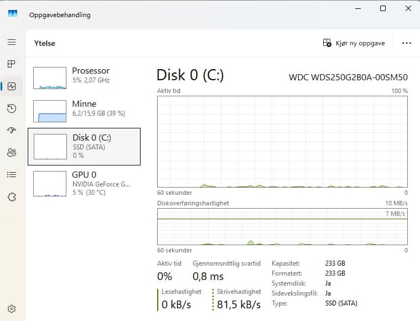Open the Startup apps page icon
The height and width of the screenshot is (321, 420).
click(x=12, y=130)
